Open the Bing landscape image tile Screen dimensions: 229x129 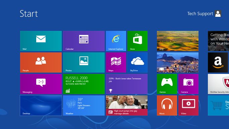[x=178, y=41]
